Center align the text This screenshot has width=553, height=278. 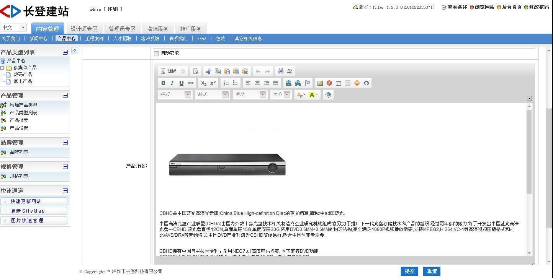257,83
